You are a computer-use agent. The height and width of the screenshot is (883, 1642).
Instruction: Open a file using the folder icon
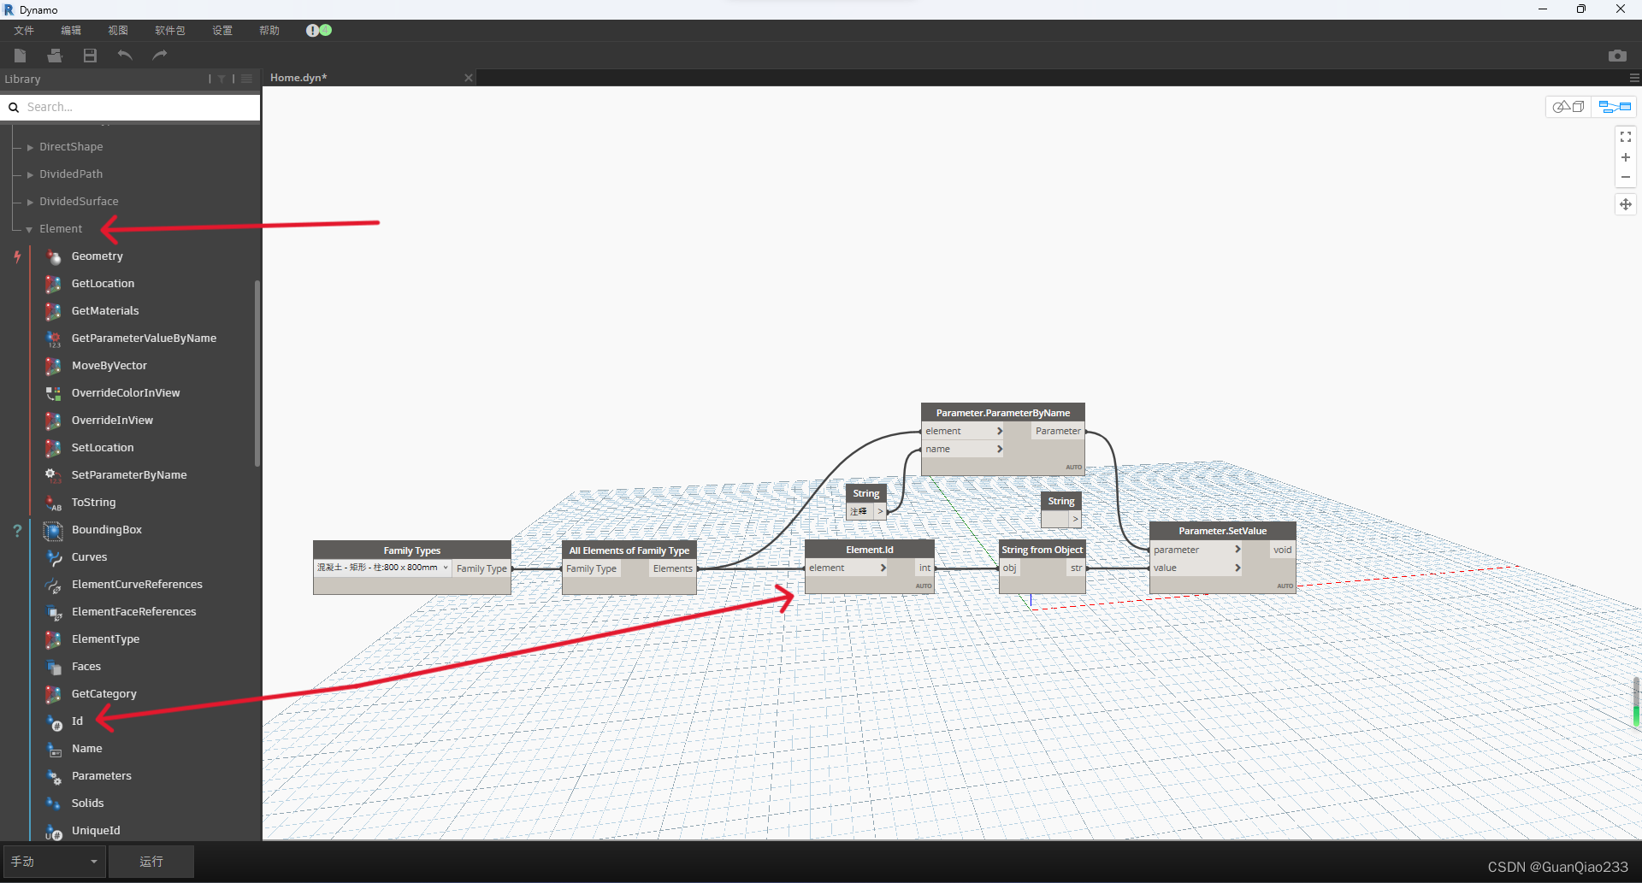click(54, 56)
